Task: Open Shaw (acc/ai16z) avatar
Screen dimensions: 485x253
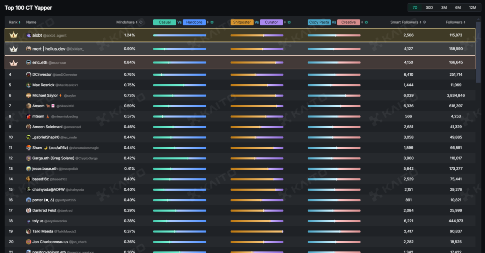Action: pos(29,148)
